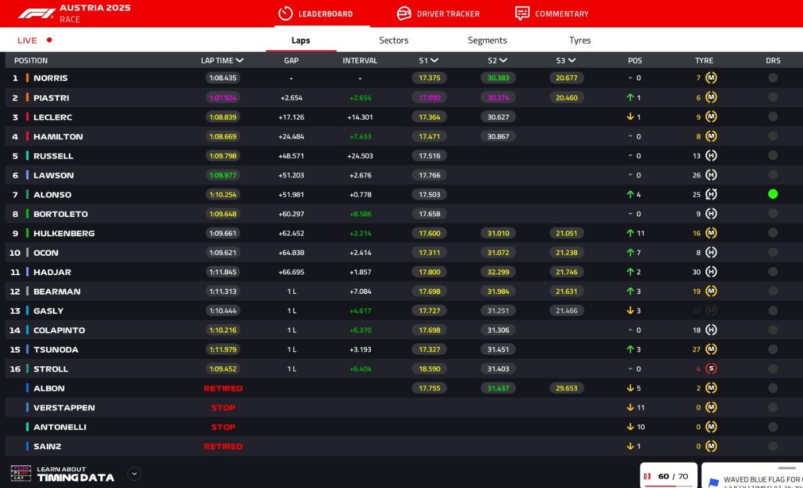Image resolution: width=803 pixels, height=488 pixels.
Task: Click the blue flag message icon
Action: pyautogui.click(x=713, y=482)
